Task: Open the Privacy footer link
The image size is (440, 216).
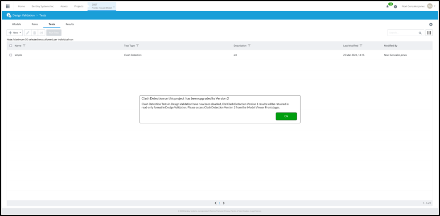Action: 227,211
